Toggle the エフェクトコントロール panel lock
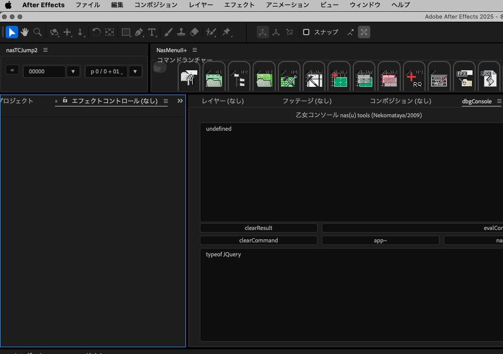Image resolution: width=503 pixels, height=354 pixels. coord(65,100)
